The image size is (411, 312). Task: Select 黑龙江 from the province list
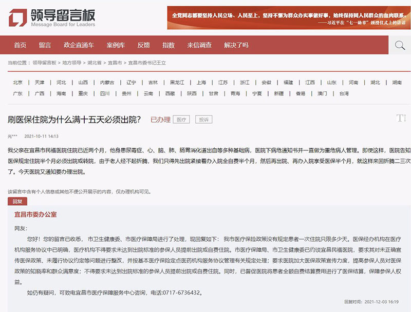click(177, 82)
